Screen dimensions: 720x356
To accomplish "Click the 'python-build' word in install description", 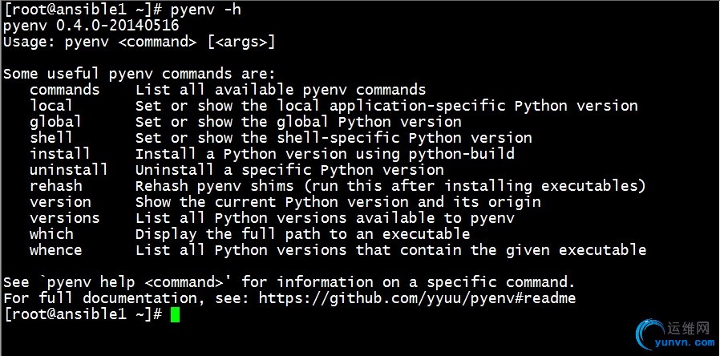I will 462,154.
